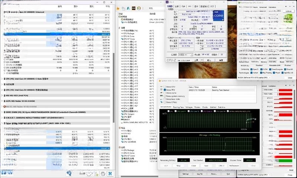297x178 pixels.
Task: Click the 2025/1/13 log entry in stability test
Action: click(222, 90)
